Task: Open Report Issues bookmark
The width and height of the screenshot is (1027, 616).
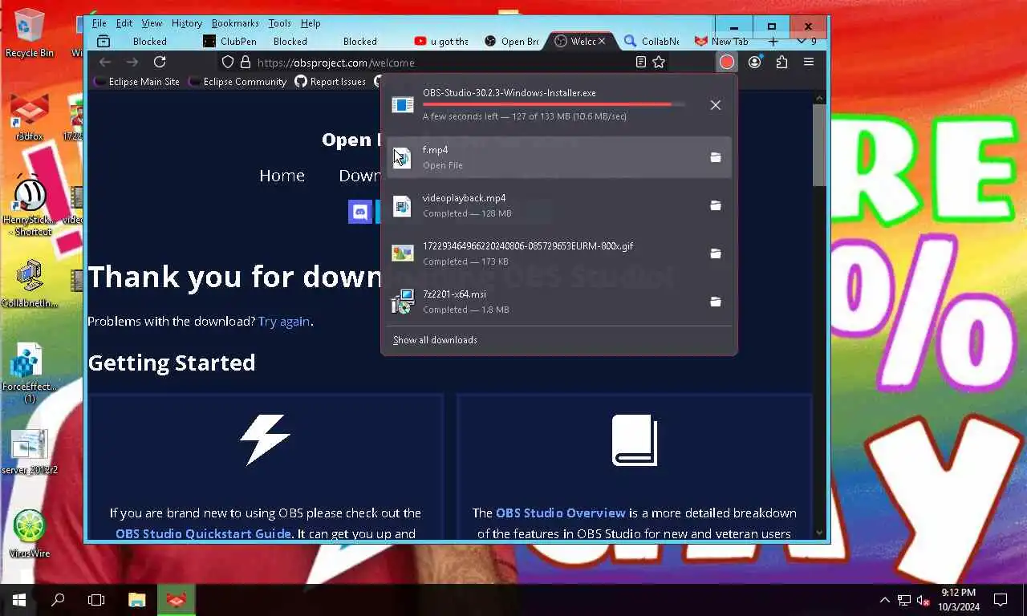Action: pos(330,82)
